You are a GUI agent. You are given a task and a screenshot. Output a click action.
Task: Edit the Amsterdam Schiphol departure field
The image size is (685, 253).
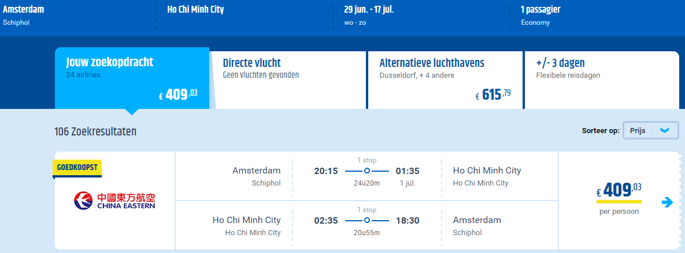coord(78,15)
